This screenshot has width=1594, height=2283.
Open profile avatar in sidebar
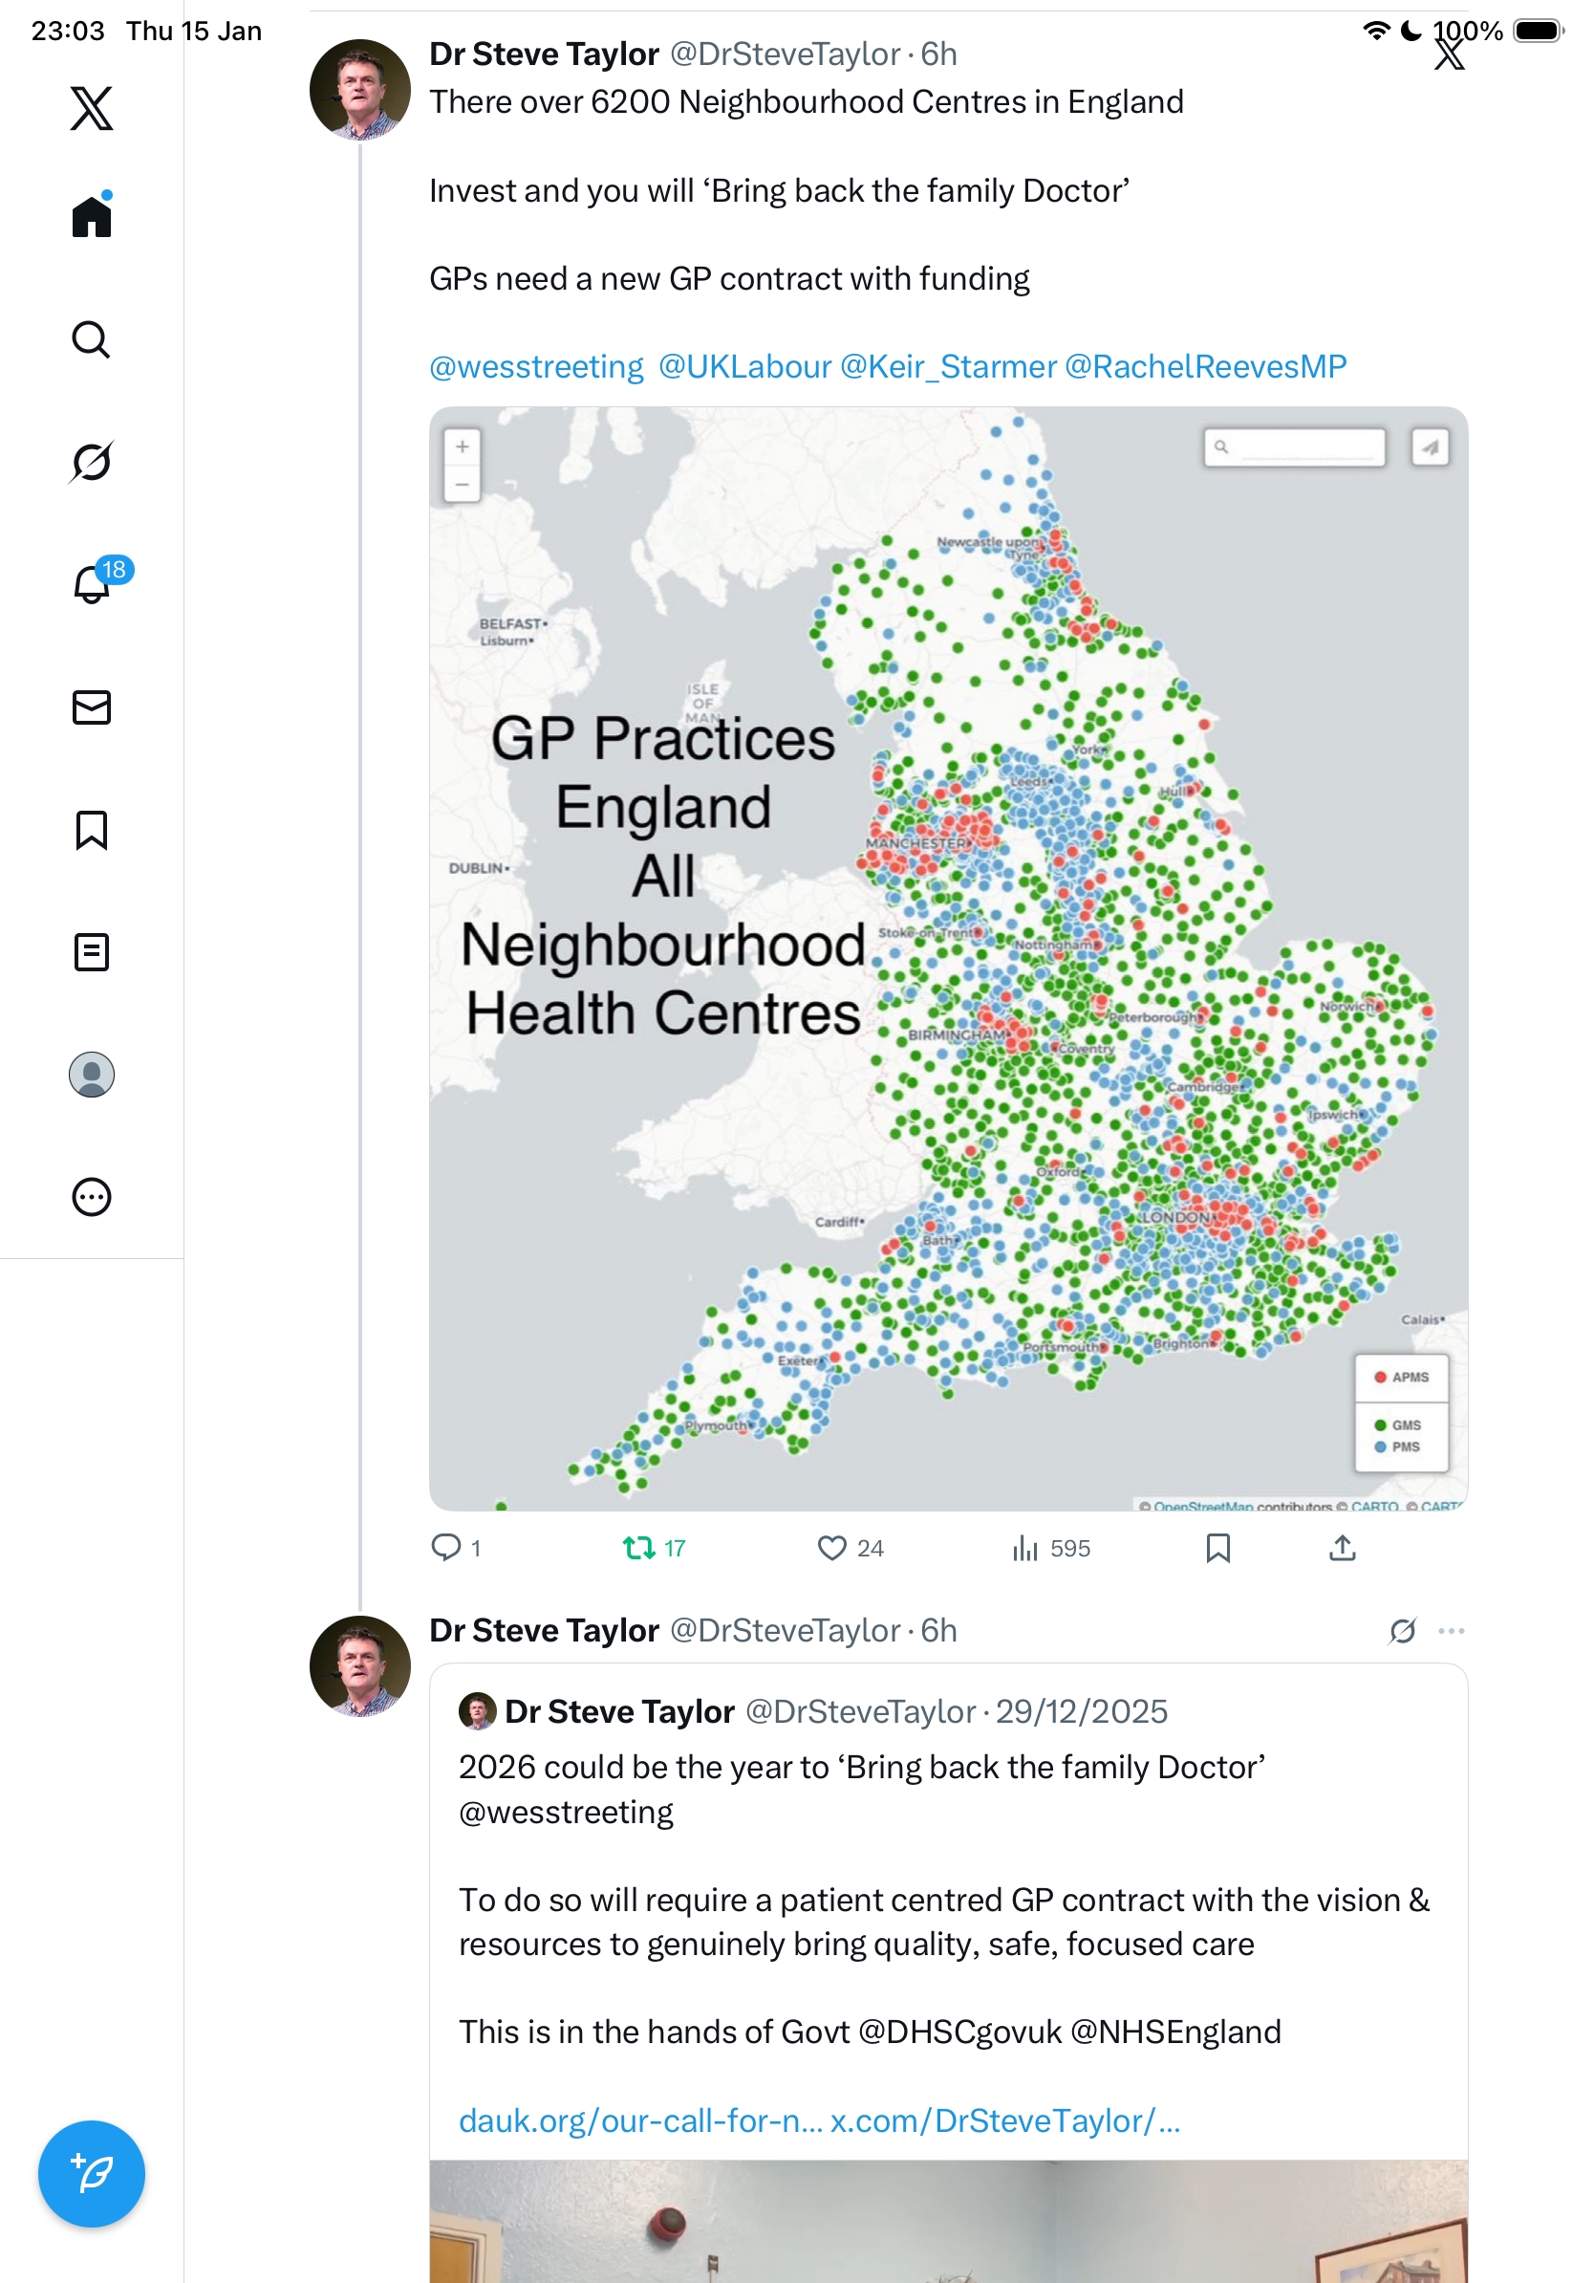92,1074
